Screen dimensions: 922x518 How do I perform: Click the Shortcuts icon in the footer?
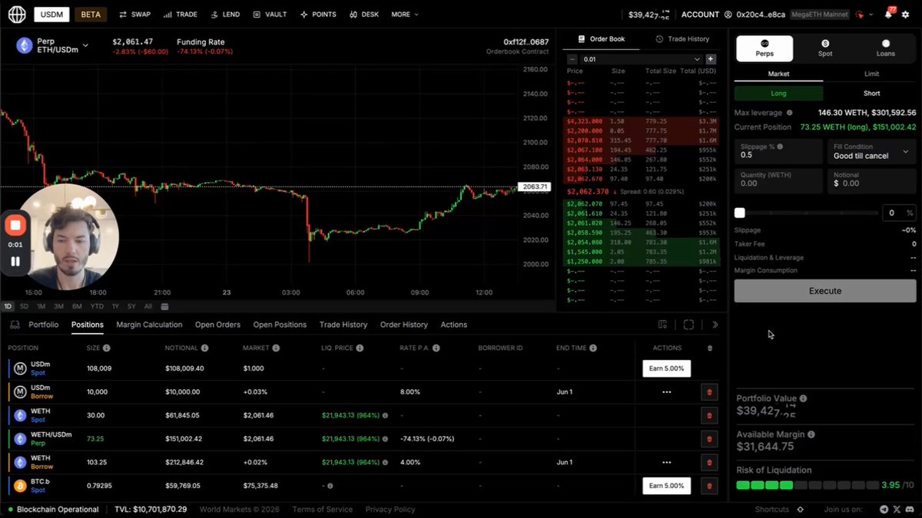800,510
